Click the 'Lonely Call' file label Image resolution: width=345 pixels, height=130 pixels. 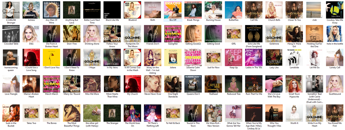(x=334, y=67)
